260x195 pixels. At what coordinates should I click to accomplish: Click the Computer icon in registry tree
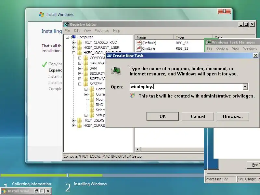coord(73,37)
